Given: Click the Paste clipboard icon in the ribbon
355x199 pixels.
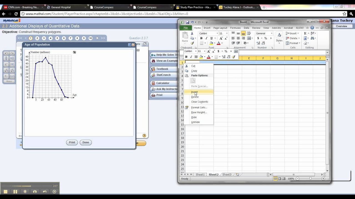Looking at the screenshot, I should (x=185, y=36).
